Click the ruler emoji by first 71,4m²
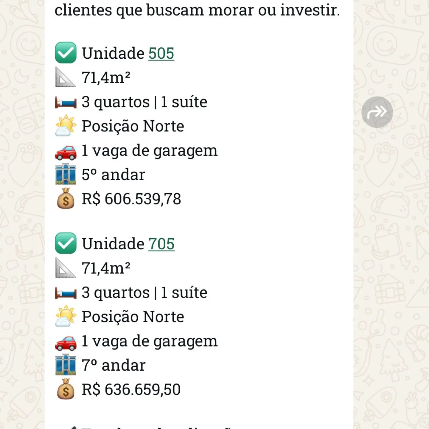Screen dimensions: 429x429 tap(66, 77)
